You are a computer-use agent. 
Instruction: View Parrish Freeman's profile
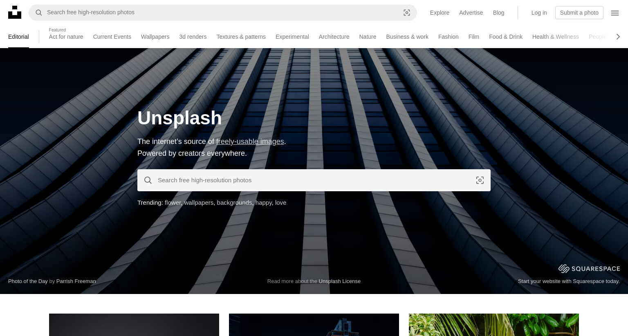[76, 281]
